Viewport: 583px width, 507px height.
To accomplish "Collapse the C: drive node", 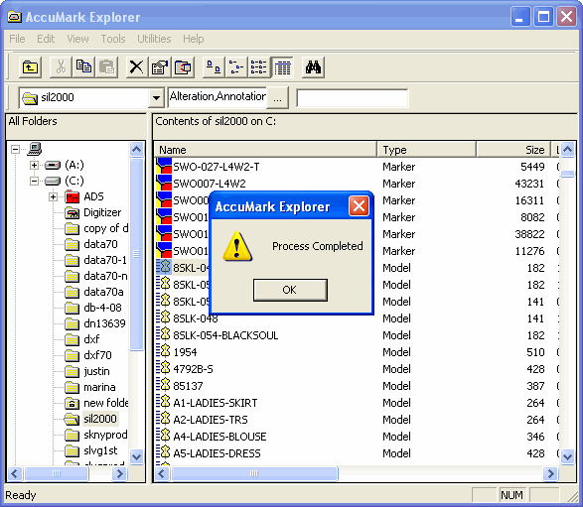I will coord(34,181).
